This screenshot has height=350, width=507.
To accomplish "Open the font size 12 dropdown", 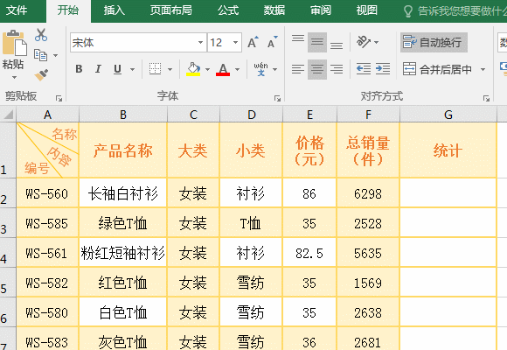I will (x=235, y=42).
